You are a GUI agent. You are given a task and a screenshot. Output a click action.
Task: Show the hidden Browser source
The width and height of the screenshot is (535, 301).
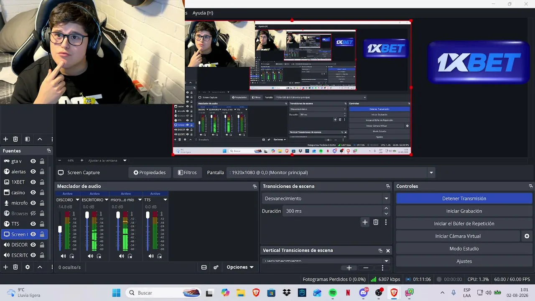(x=33, y=213)
